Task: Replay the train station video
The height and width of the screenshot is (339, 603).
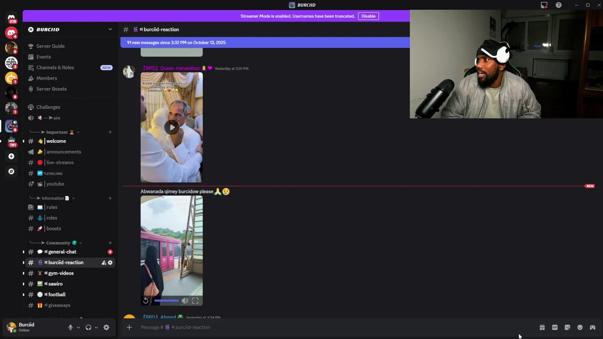Action: [x=146, y=300]
